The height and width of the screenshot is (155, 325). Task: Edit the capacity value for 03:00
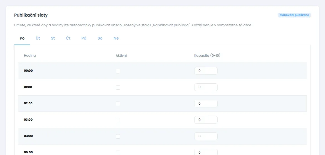[x=206, y=120]
